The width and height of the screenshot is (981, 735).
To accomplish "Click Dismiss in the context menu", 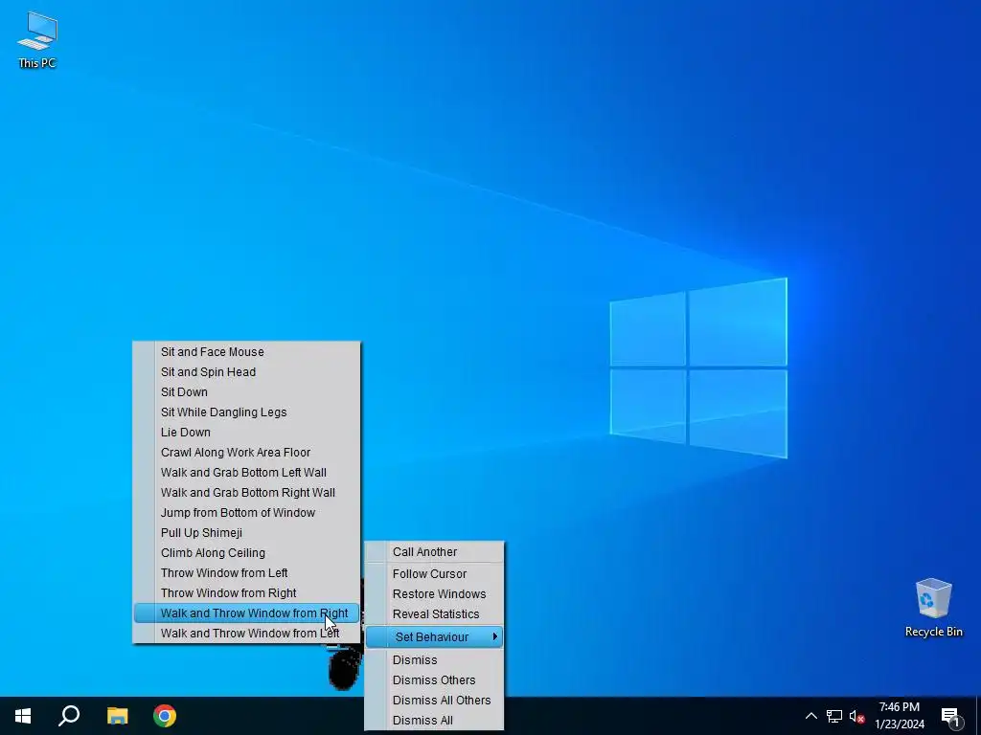I will [x=434, y=660].
